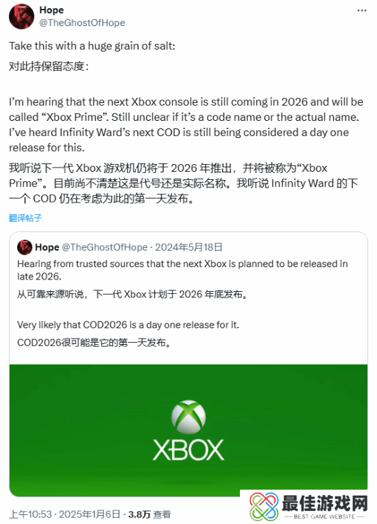Click the Xbox sphere logo in image
377x524 pixels.
coord(188,417)
